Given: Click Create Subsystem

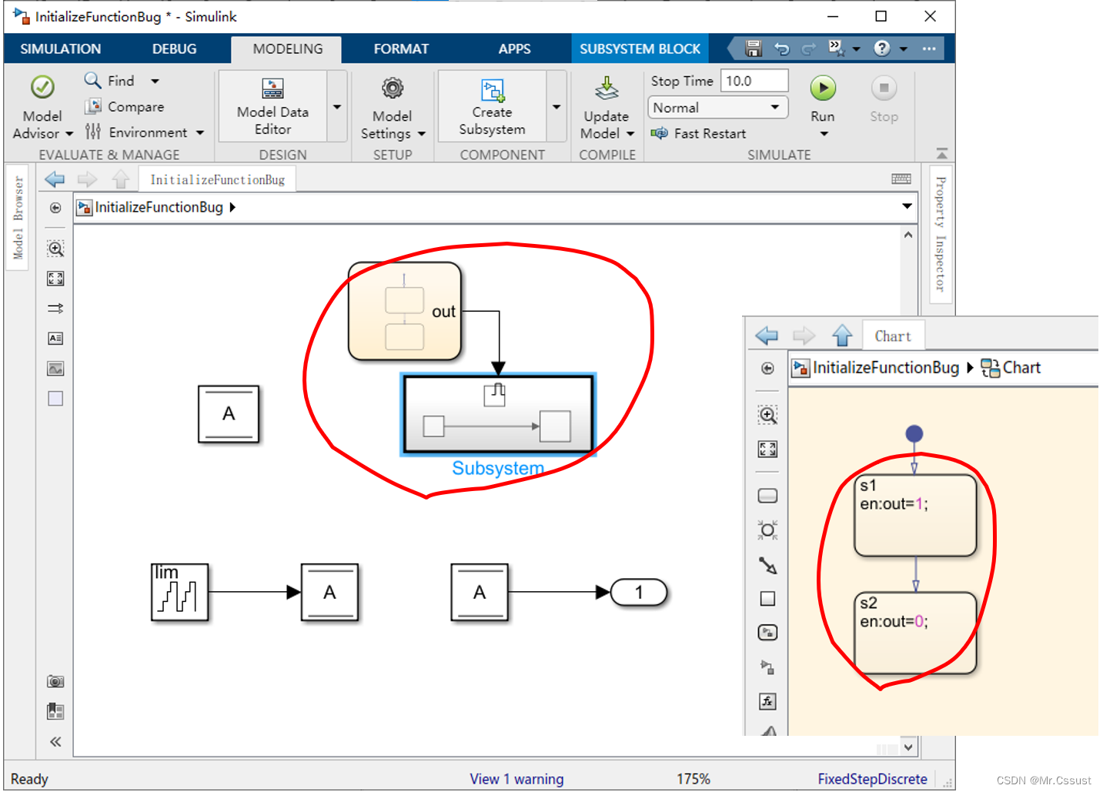Looking at the screenshot, I should [x=493, y=106].
